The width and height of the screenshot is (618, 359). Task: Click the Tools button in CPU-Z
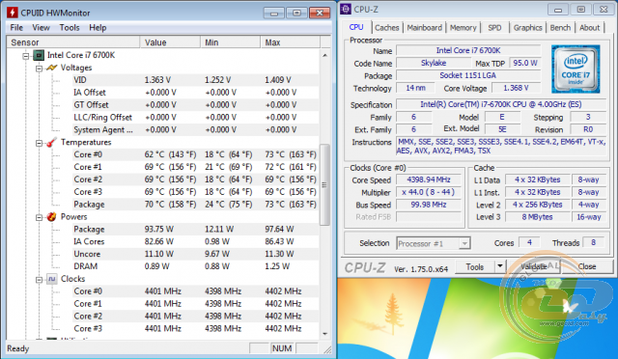pos(474,266)
